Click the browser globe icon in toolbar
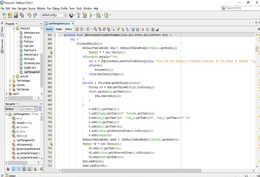Screen dimensions: 260x177 [x=71, y=15]
